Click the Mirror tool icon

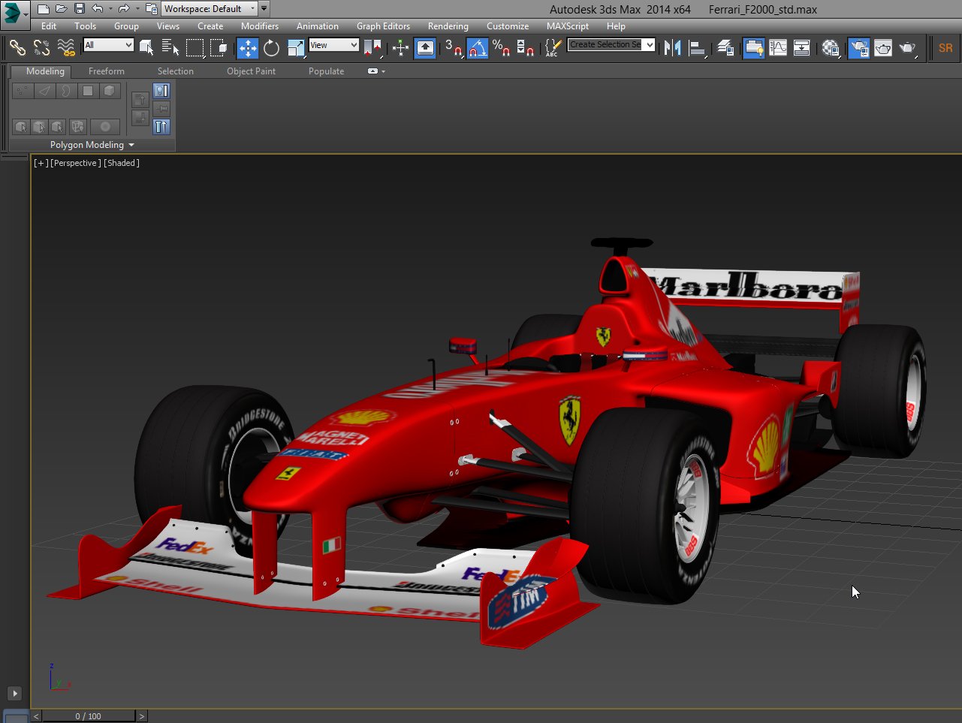(674, 47)
